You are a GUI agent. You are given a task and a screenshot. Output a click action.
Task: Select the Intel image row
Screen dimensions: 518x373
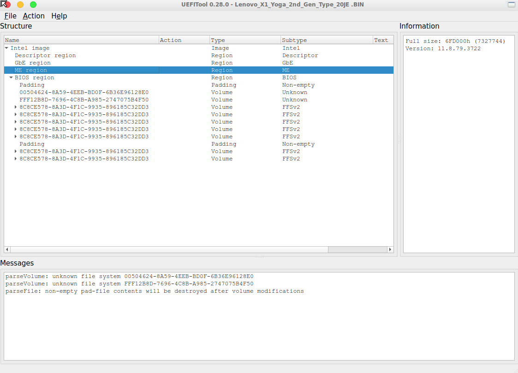(x=198, y=48)
